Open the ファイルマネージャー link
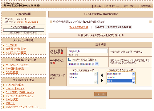Screen dimensions: 154x111 pyautogui.click(x=15, y=88)
